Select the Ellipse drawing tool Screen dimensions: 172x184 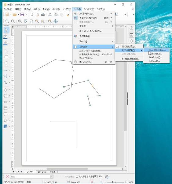pyautogui.click(x=6, y=63)
